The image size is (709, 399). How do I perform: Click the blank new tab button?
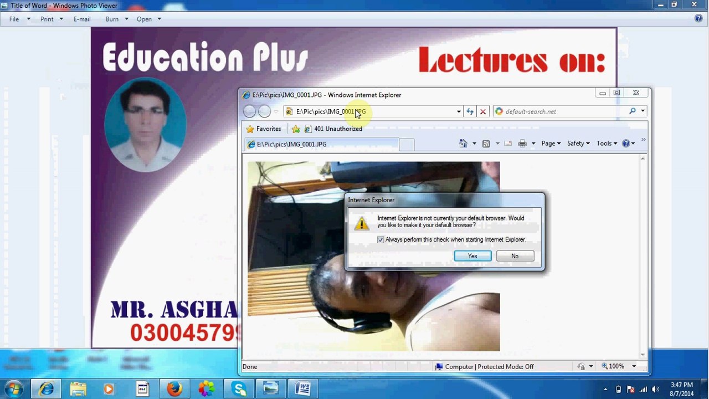point(407,145)
